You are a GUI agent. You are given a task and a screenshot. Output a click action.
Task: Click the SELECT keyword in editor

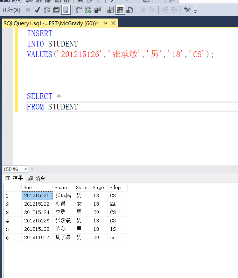point(40,96)
